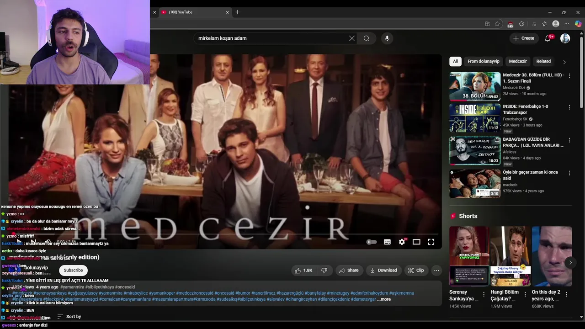This screenshot has width=585, height=329.
Task: Dislike the video
Action: tap(324, 271)
